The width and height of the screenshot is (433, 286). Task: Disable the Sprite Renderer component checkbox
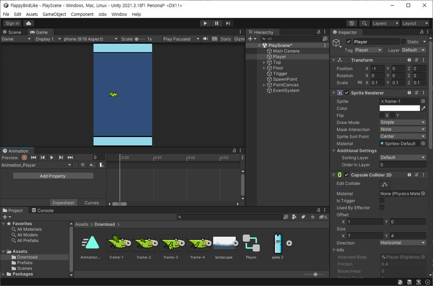click(x=347, y=93)
